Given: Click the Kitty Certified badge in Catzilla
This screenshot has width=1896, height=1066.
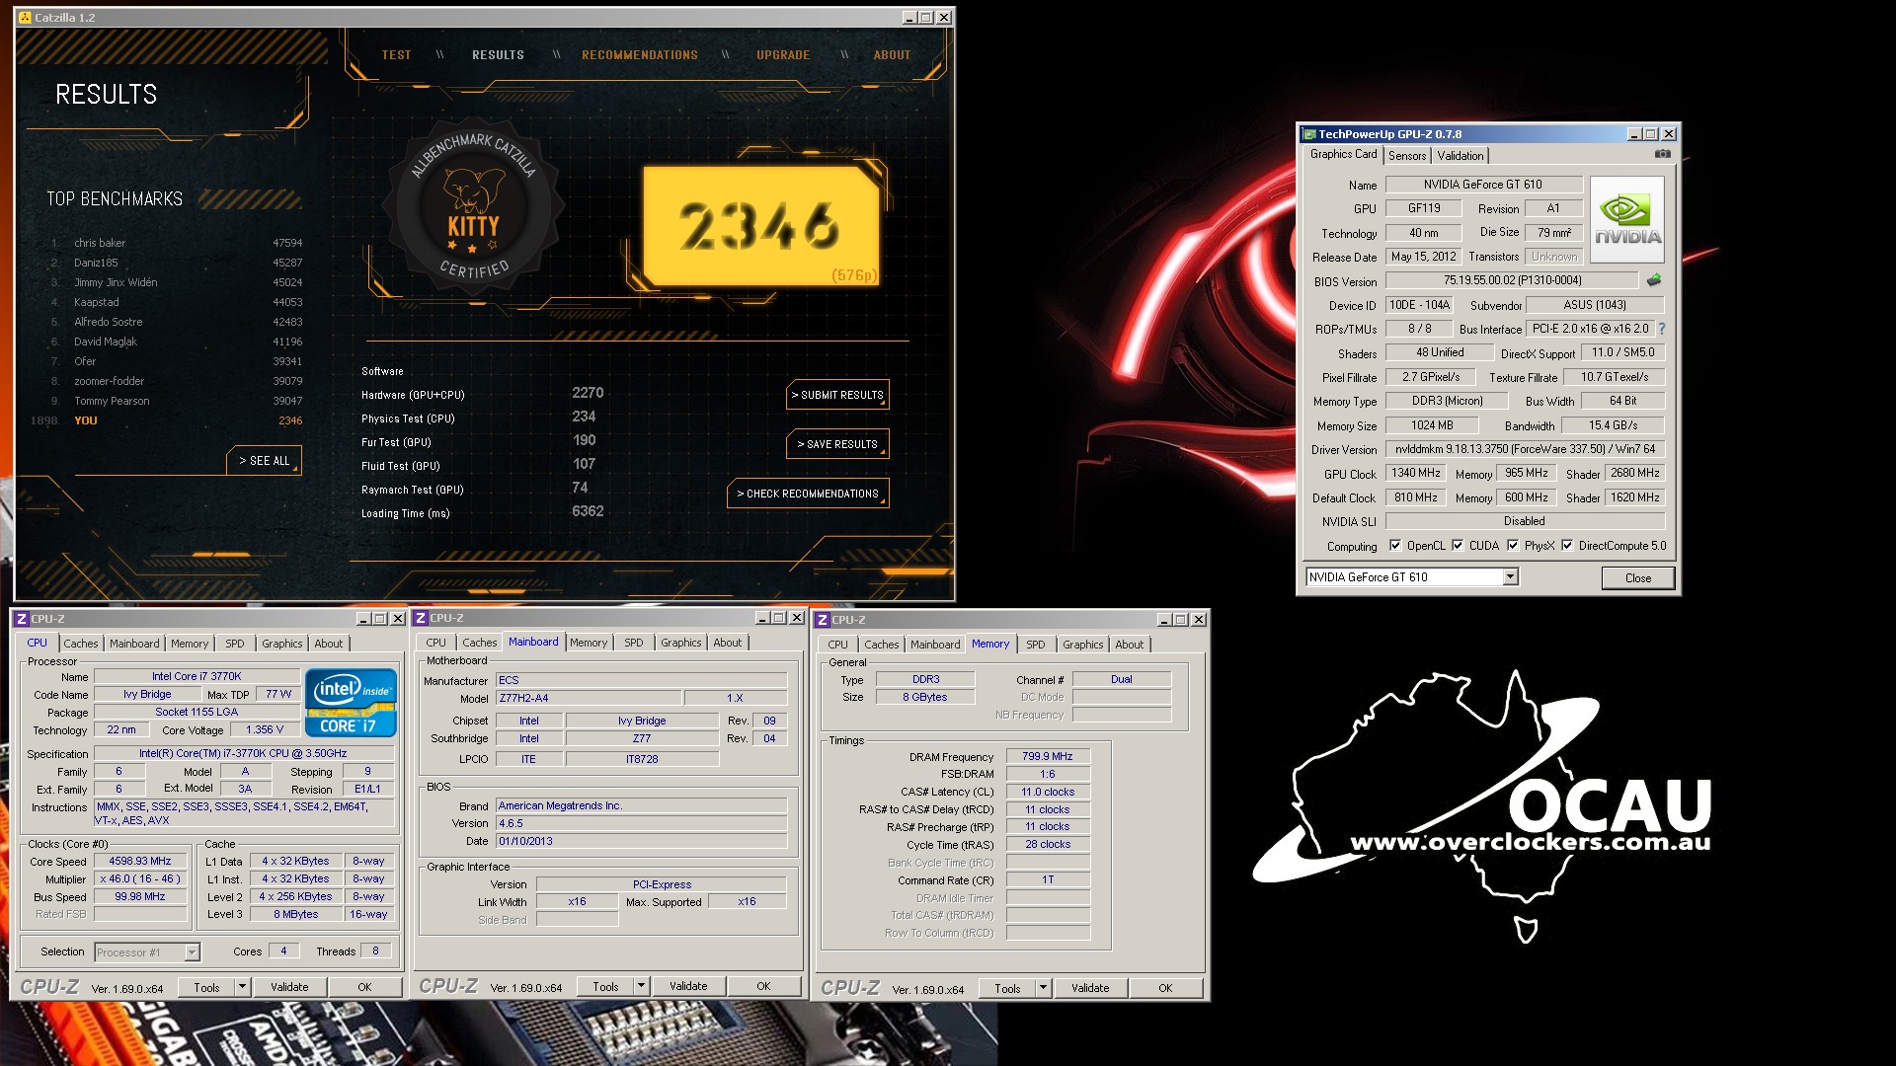Looking at the screenshot, I should 474,207.
